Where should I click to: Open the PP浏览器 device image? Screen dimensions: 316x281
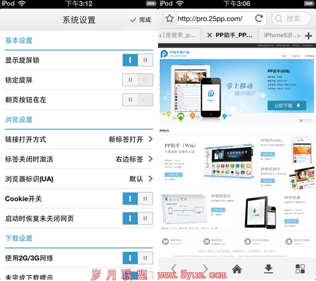[x=260, y=212]
